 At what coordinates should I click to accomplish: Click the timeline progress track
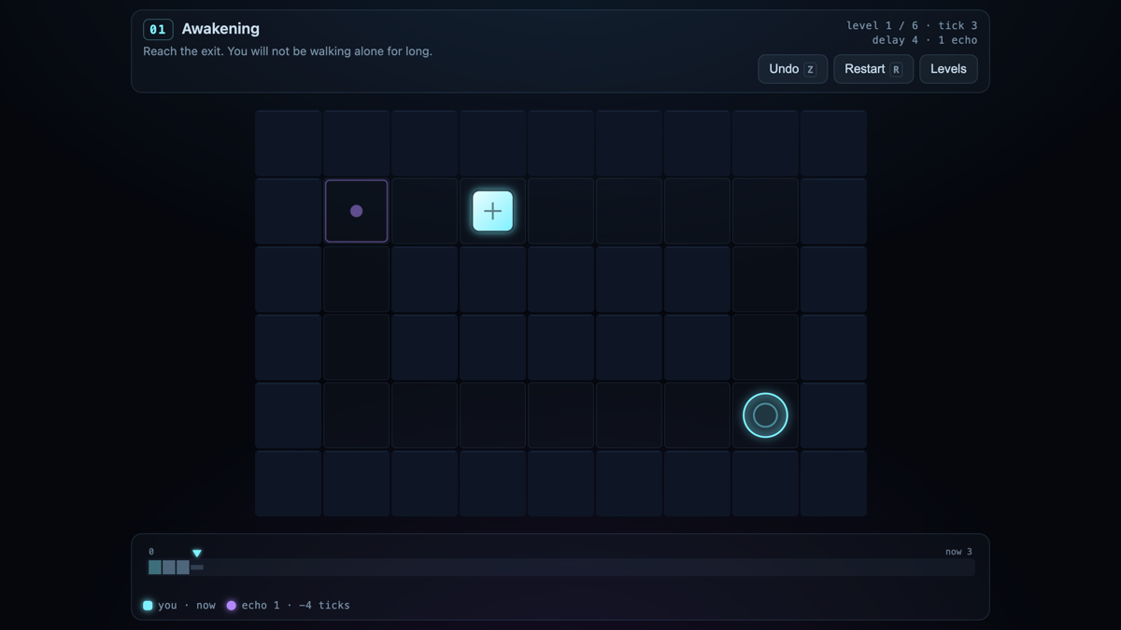pos(560,567)
